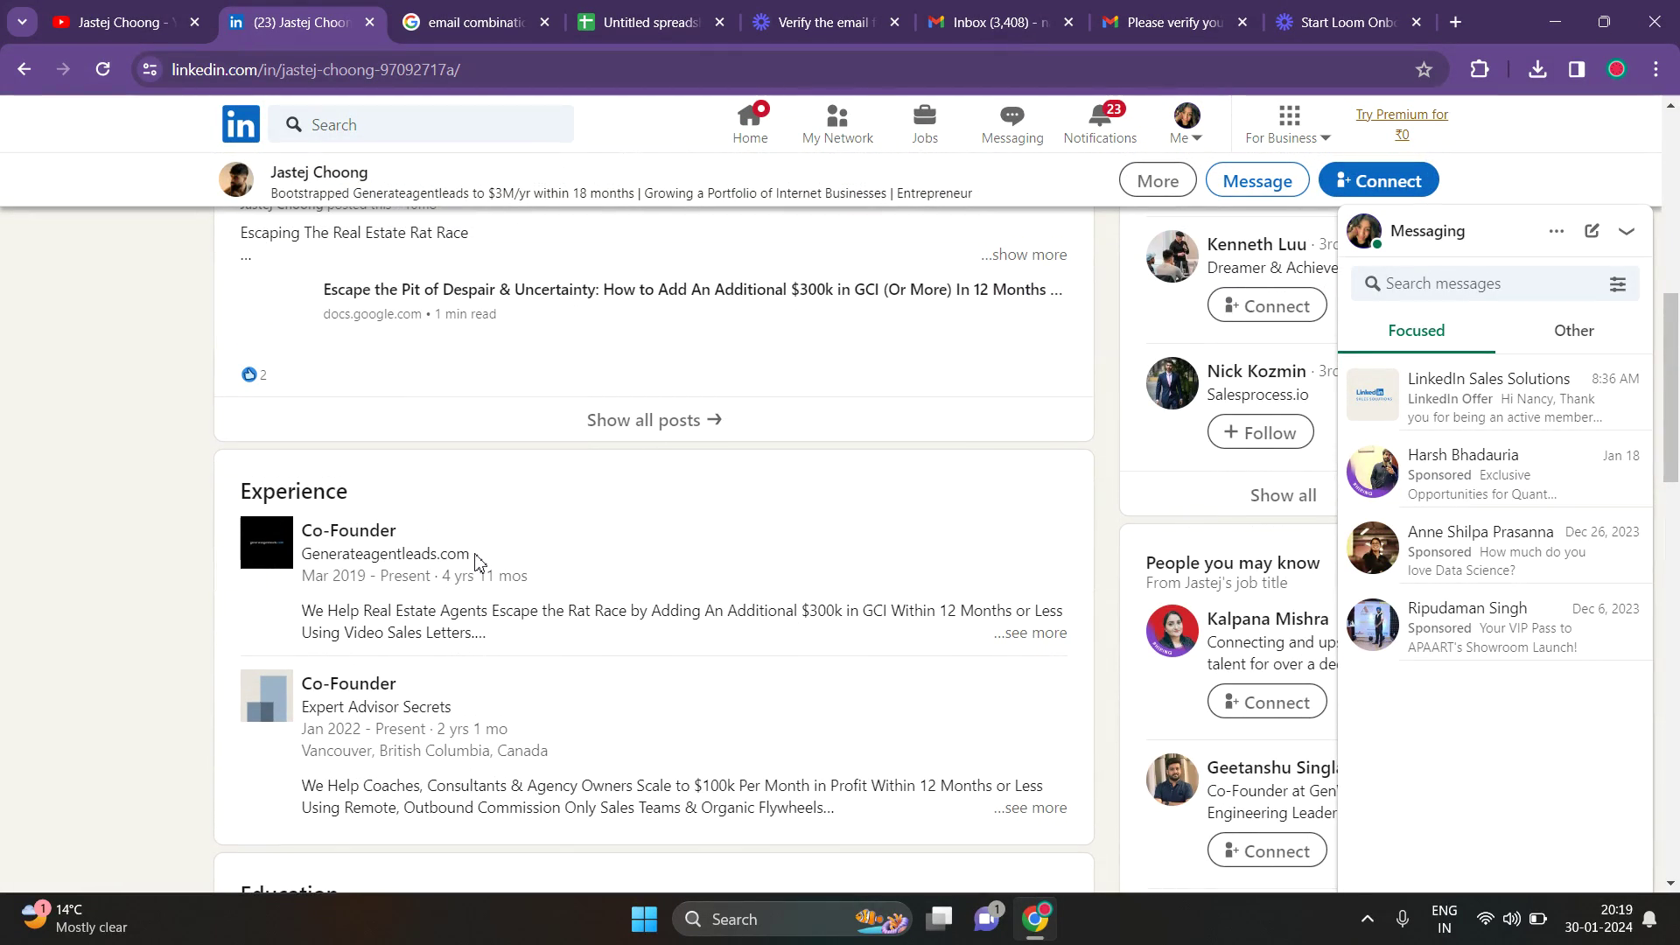
Task: Open My Network icon
Action: tap(837, 124)
